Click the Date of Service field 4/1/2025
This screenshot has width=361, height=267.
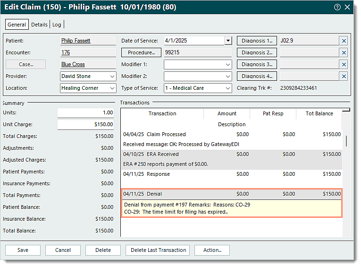tap(194, 41)
